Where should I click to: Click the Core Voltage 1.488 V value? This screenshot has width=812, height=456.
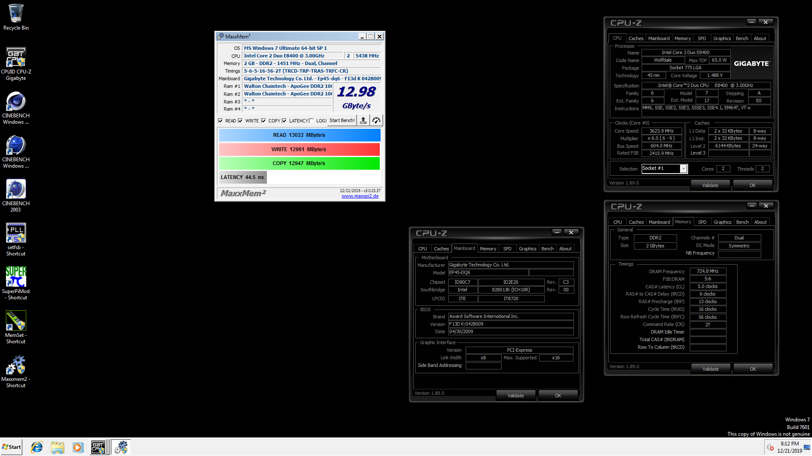[715, 76]
